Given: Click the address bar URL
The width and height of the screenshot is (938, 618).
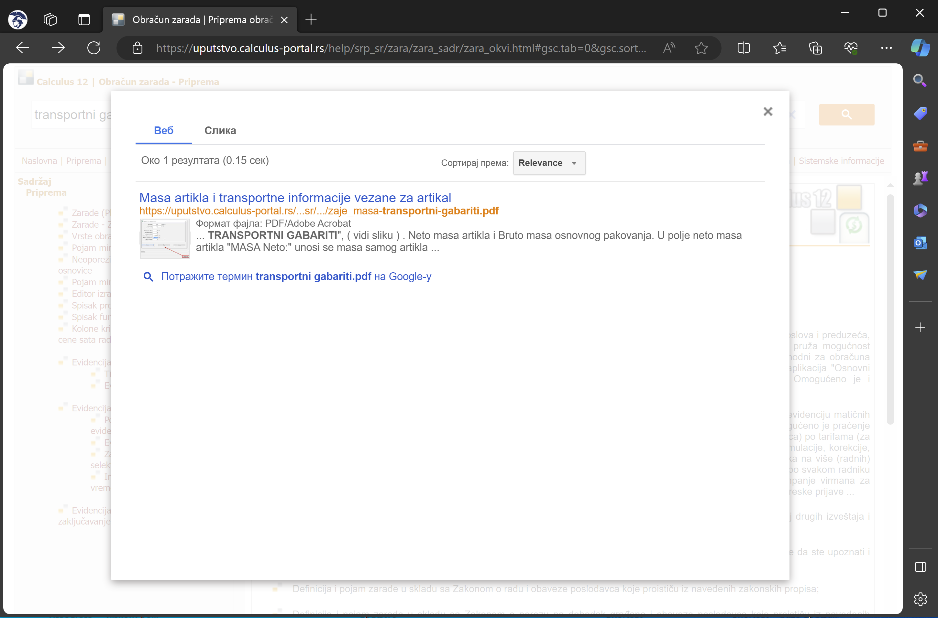Looking at the screenshot, I should pos(400,48).
